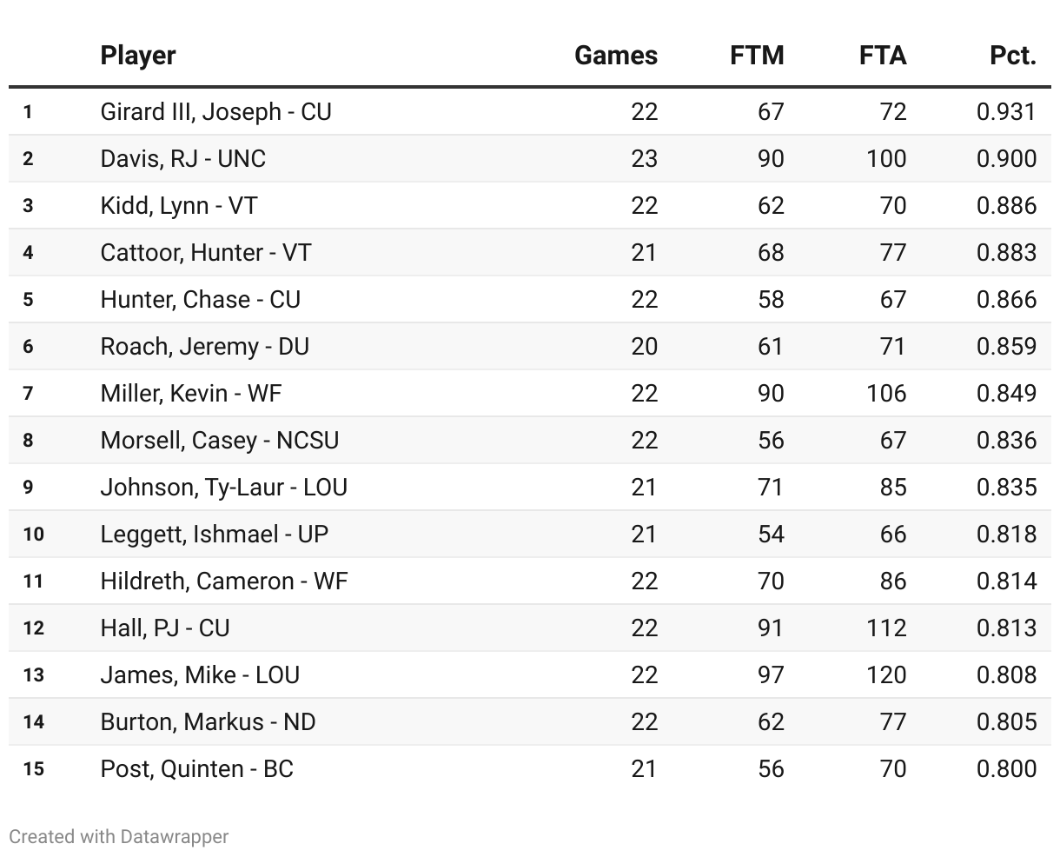
Task: Click James, Mike - LOU player name
Action: pos(200,674)
